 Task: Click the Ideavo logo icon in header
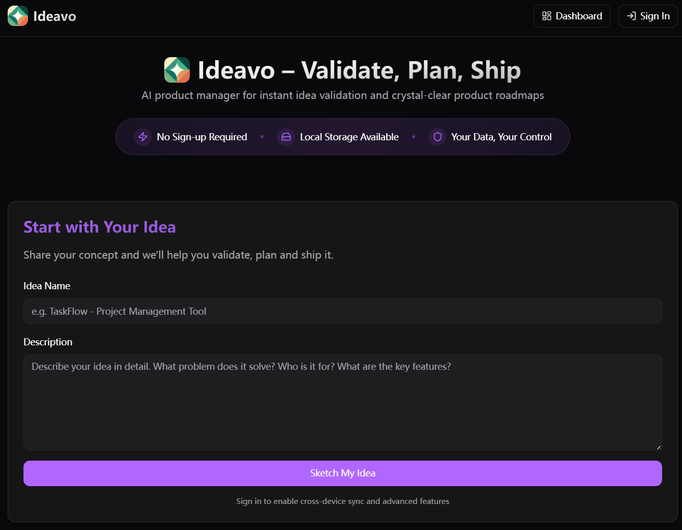click(18, 16)
